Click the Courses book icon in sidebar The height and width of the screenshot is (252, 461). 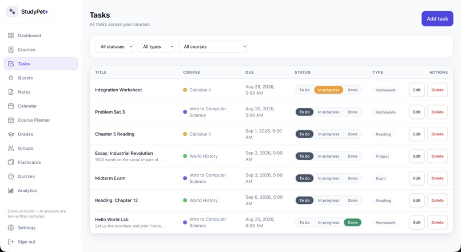11,50
